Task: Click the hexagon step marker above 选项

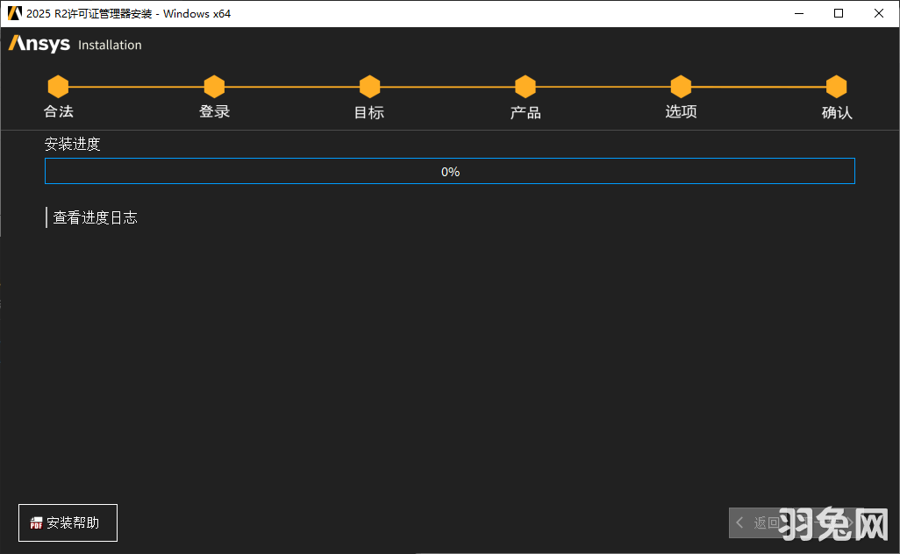Action: (x=681, y=87)
